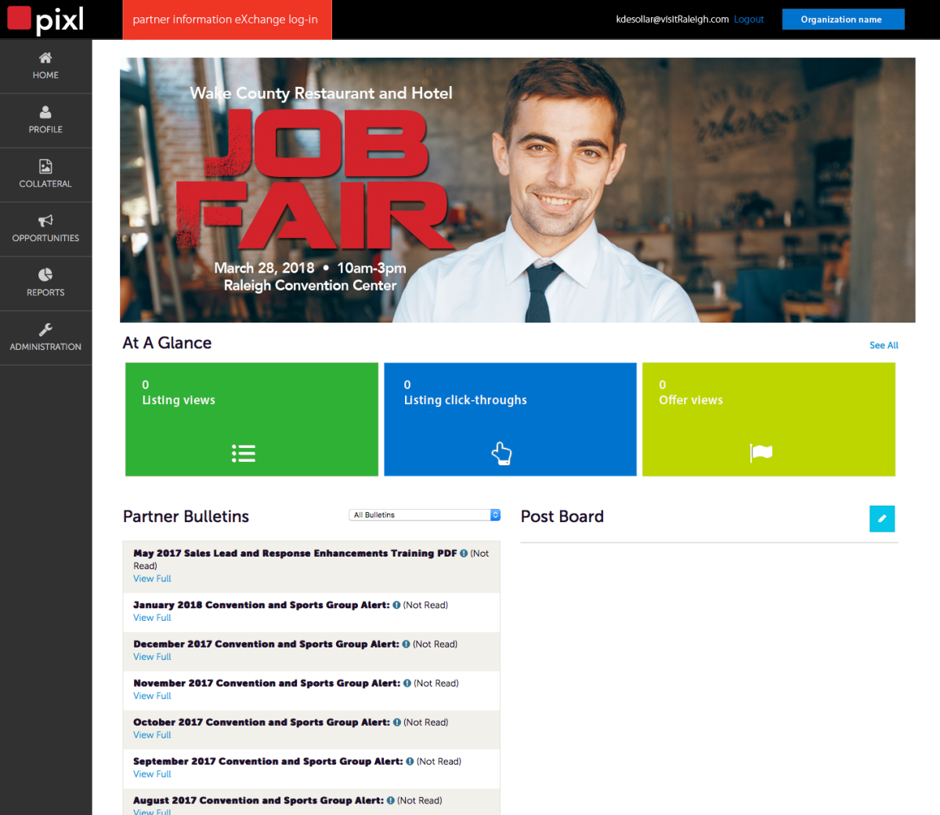Screen dimensions: 940x815
Task: Click November 2017 Convention and Sports Group Alert title
Action: [266, 683]
